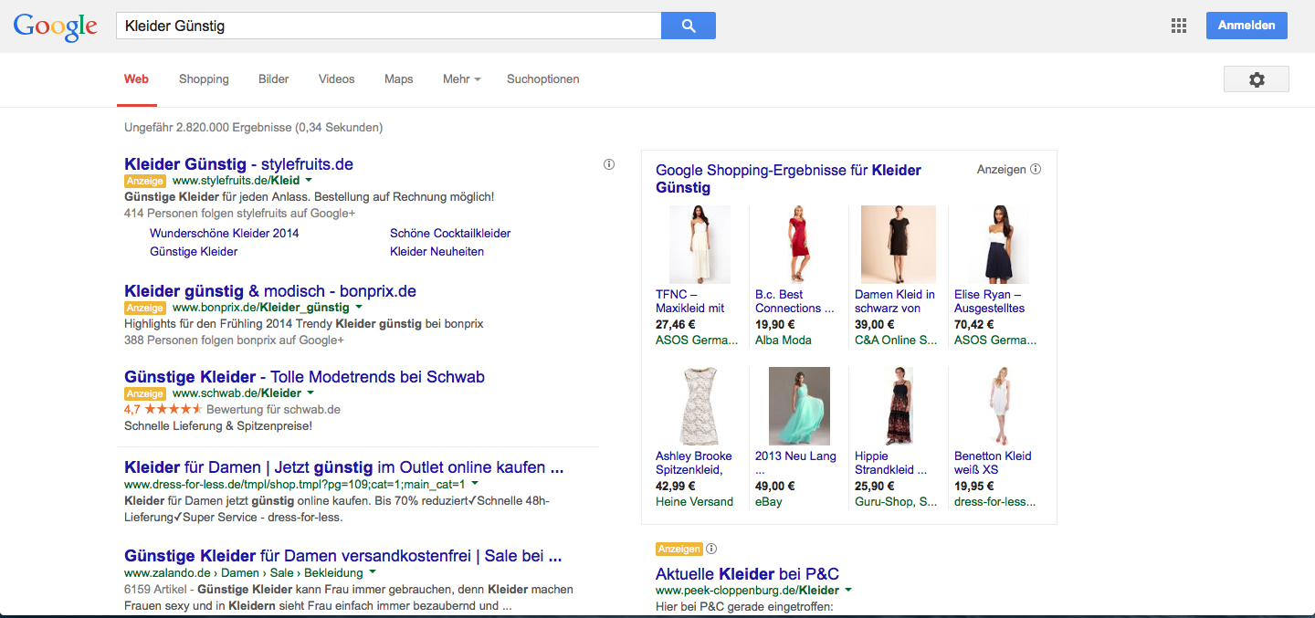The height and width of the screenshot is (618, 1315).
Task: Open Kleider für Damen Outlet result
Action: tap(343, 467)
